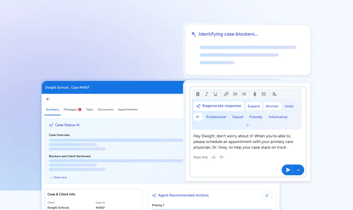Attach a file with the paperclip icon

[x=255, y=94]
